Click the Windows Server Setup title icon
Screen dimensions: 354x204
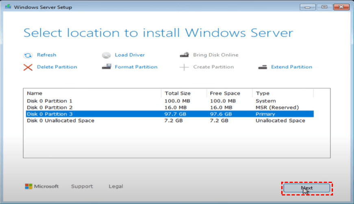click(8, 7)
